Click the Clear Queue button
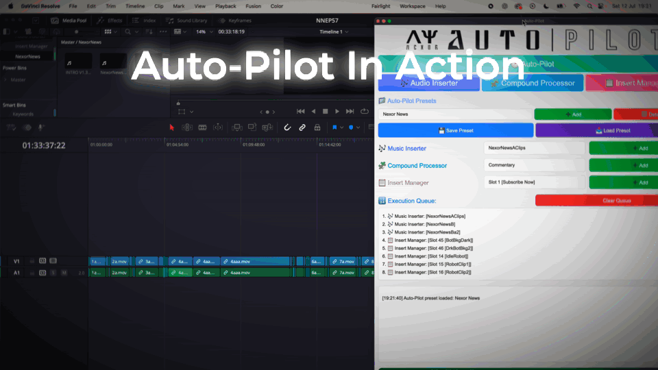Image resolution: width=658 pixels, height=370 pixels. (x=597, y=201)
